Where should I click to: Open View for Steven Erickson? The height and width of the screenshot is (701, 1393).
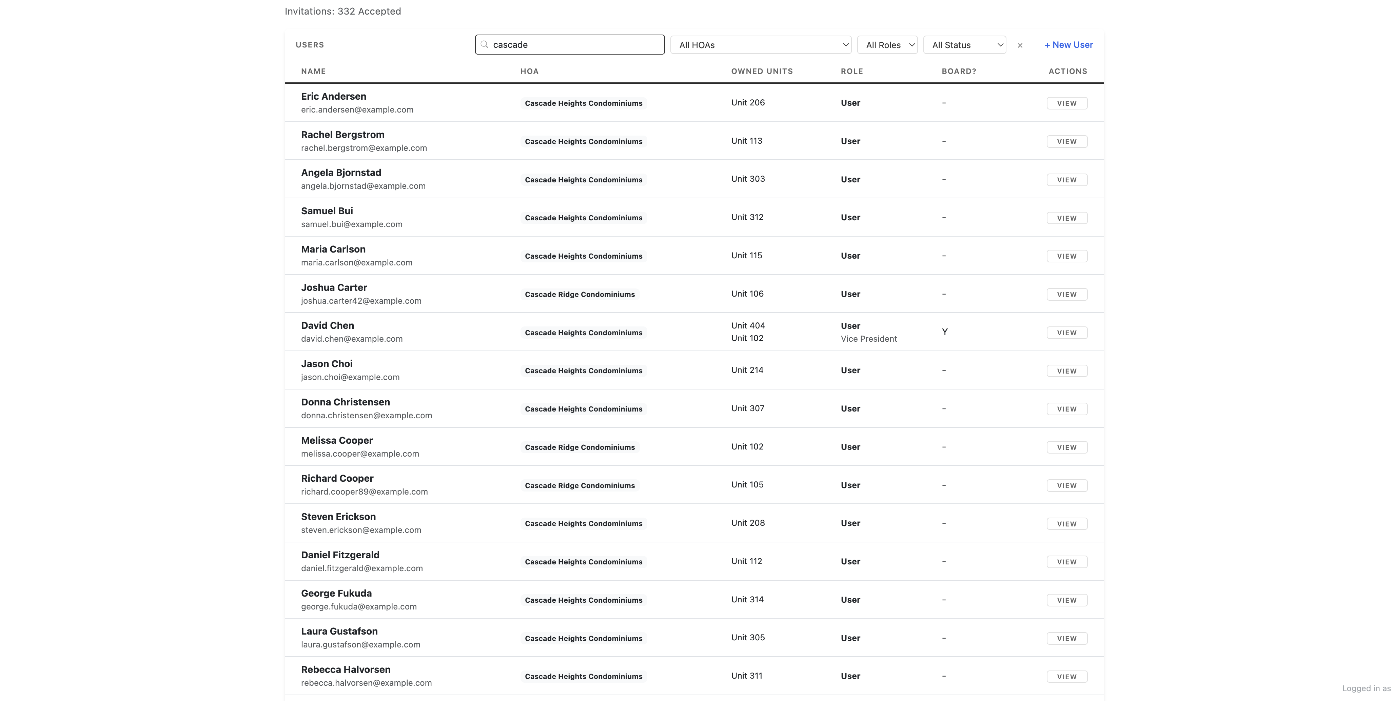pyautogui.click(x=1067, y=524)
